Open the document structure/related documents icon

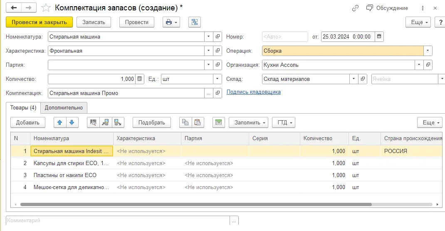[195, 22]
